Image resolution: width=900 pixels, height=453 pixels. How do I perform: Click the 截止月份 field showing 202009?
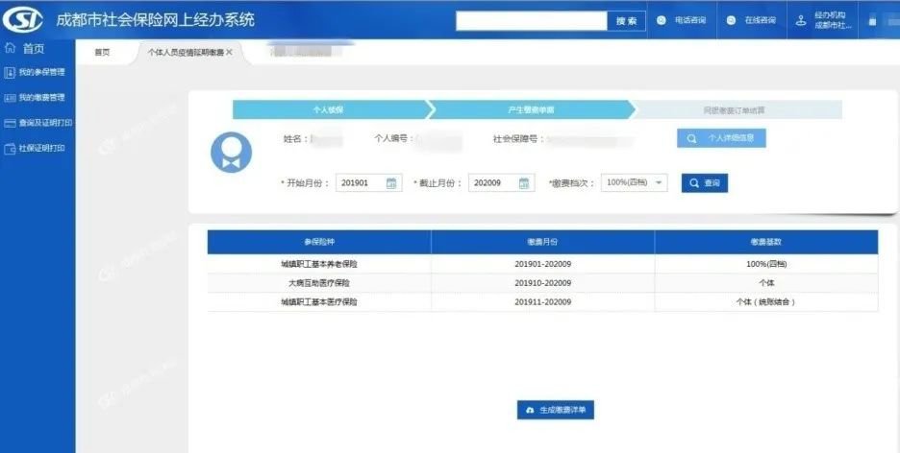point(501,183)
